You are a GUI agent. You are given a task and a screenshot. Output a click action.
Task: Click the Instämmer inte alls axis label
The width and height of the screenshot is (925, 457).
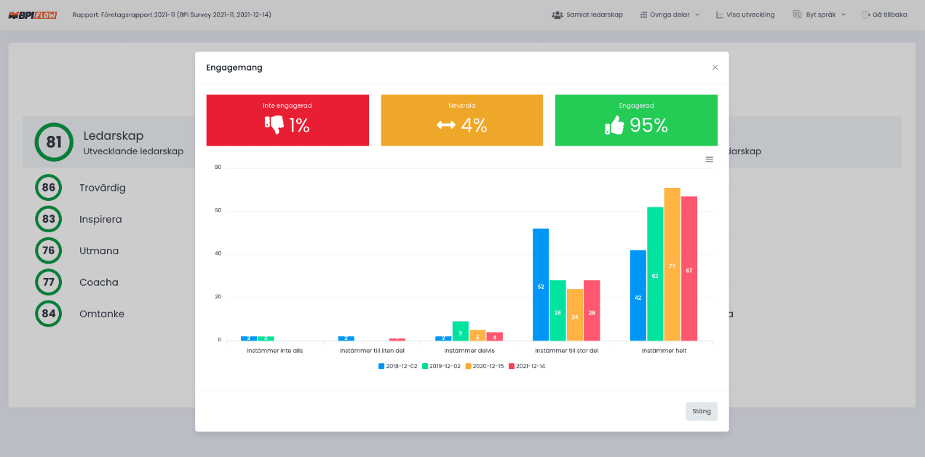(x=275, y=351)
